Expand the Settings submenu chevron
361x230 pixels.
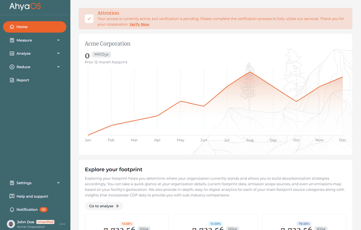coord(58,183)
